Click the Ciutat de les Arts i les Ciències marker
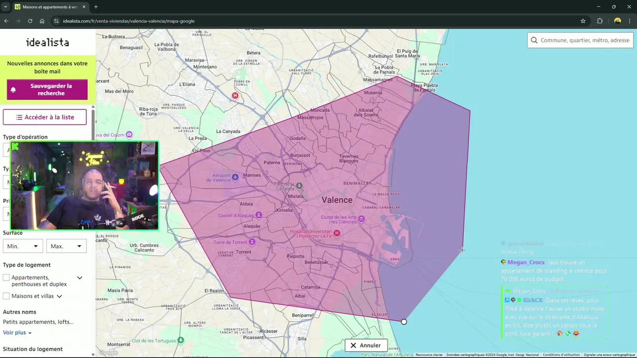This screenshot has width=637, height=358. [x=361, y=219]
